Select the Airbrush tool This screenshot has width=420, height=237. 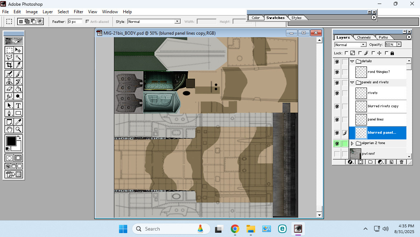pyautogui.click(x=9, y=74)
